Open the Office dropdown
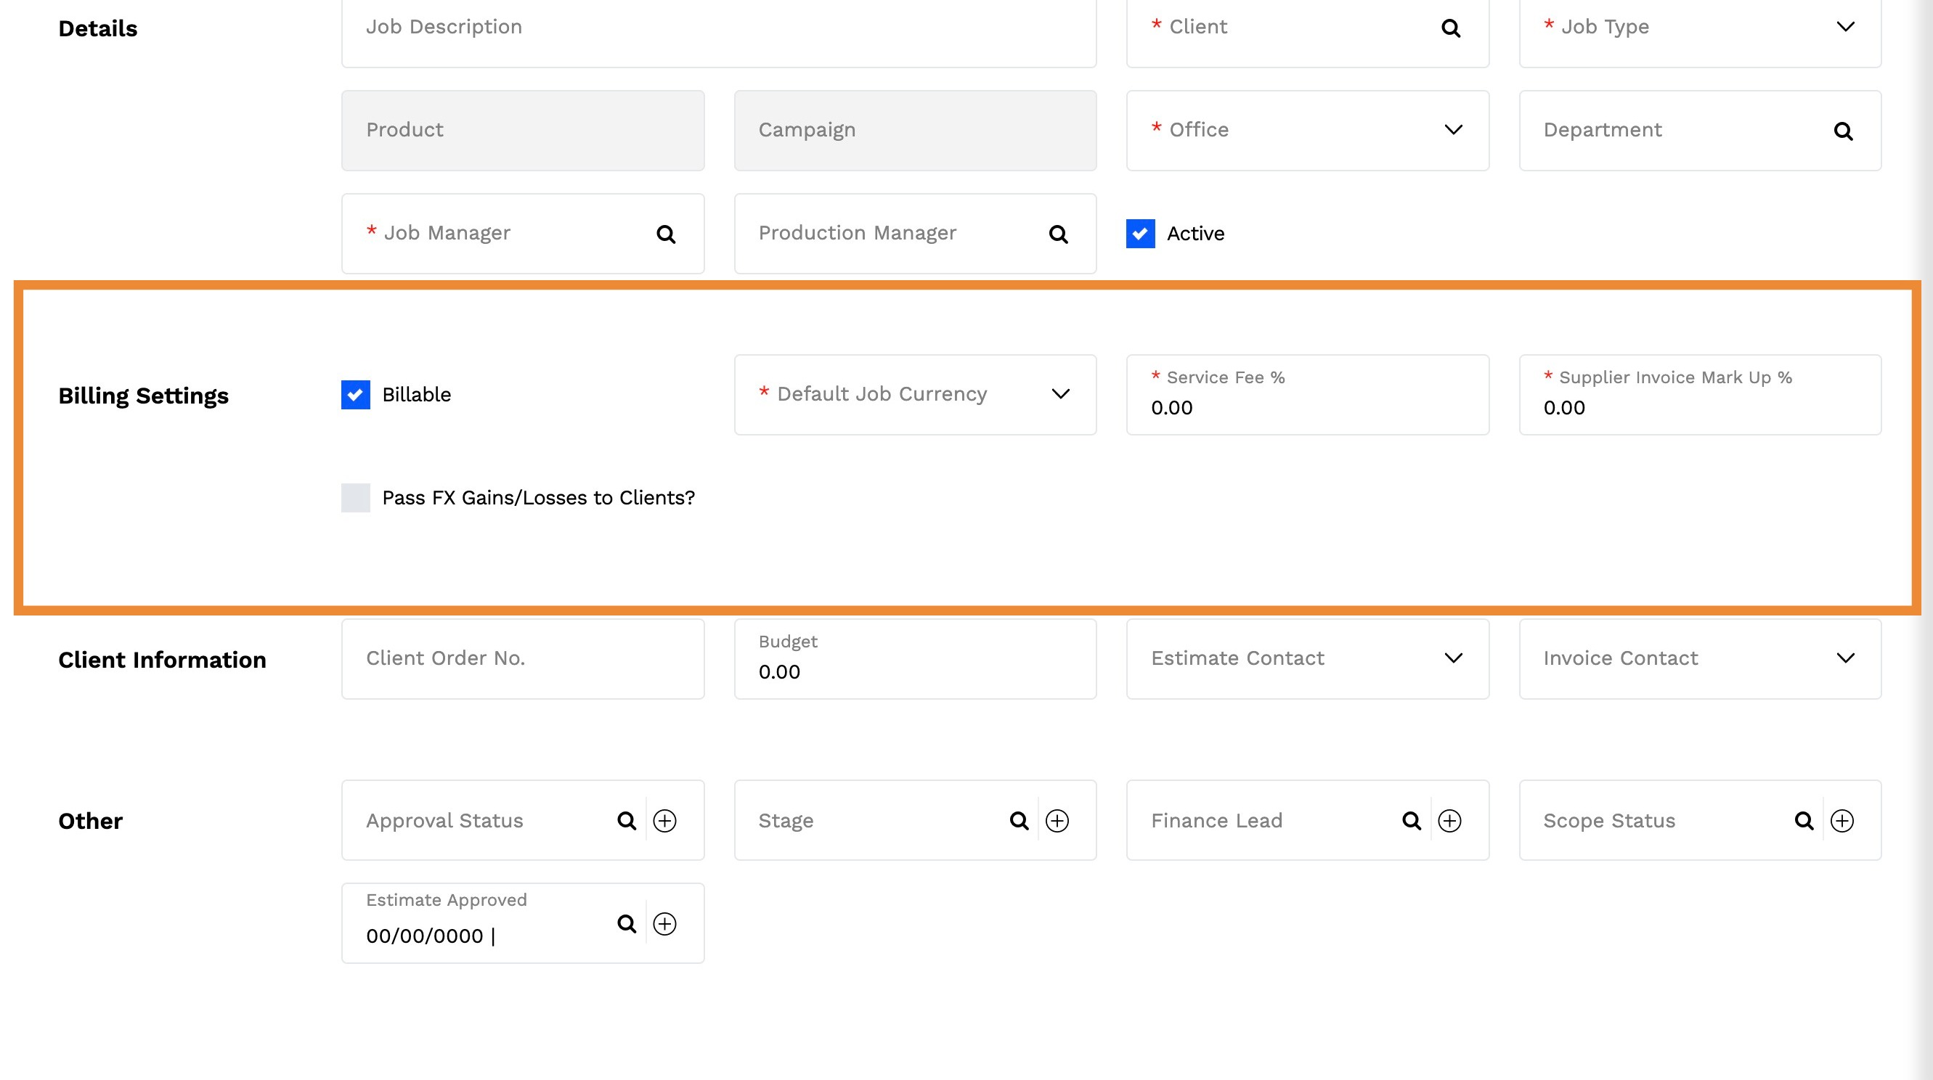1933x1080 pixels. click(x=1454, y=130)
